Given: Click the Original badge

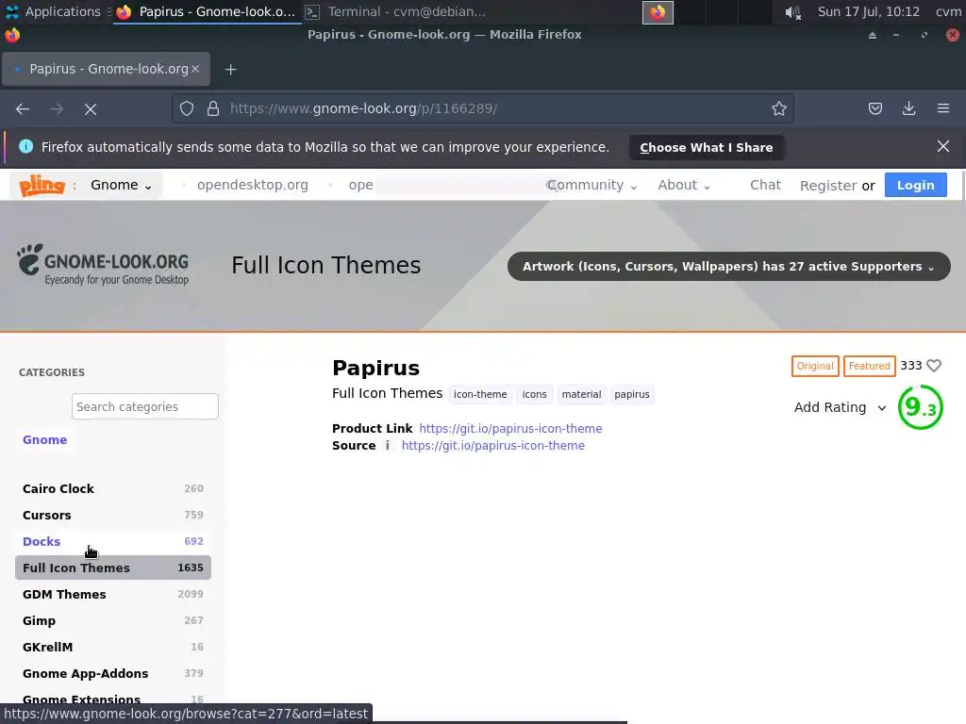Looking at the screenshot, I should click(814, 367).
